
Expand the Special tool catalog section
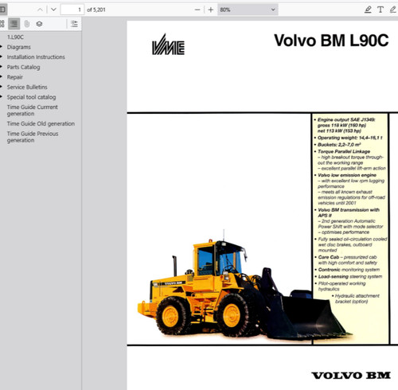point(1,97)
